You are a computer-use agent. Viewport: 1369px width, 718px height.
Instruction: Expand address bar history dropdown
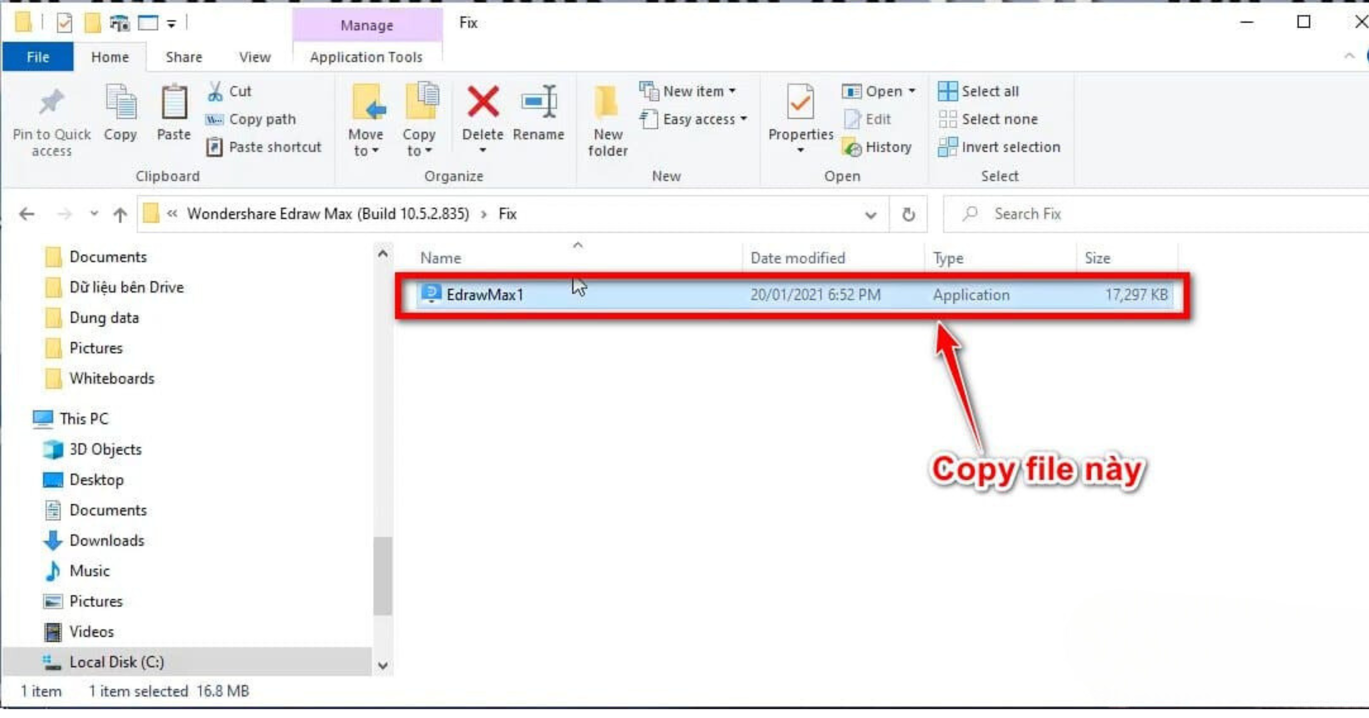click(x=870, y=215)
